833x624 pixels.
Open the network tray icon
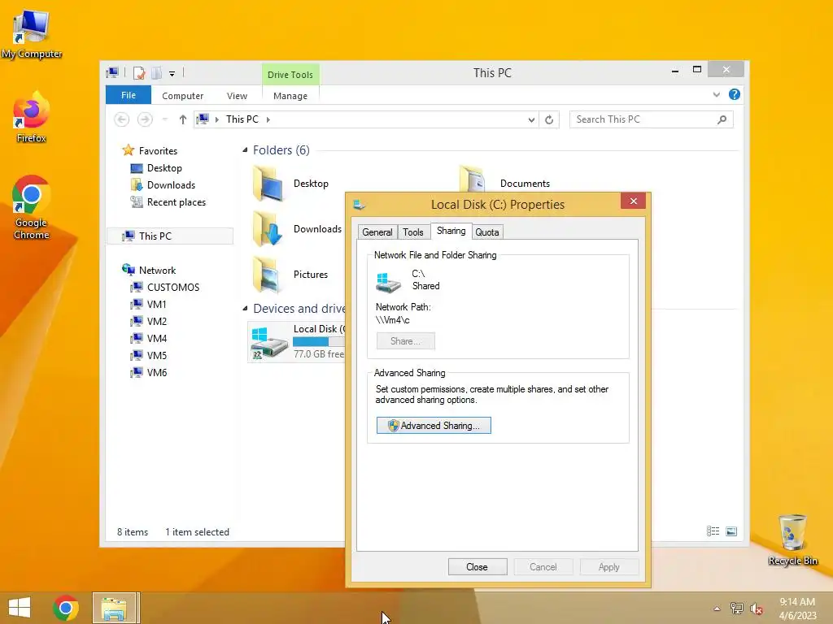tap(737, 608)
